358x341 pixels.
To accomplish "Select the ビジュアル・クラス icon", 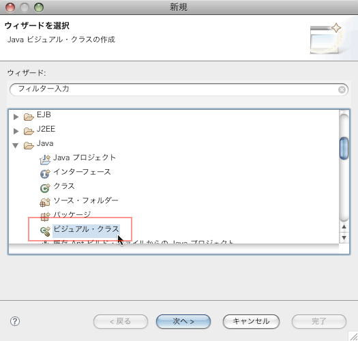I will coord(45,231).
